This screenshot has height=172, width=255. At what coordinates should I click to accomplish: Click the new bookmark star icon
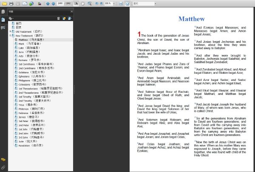64,19
